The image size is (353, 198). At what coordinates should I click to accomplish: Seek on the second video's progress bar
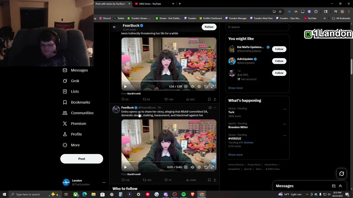(169, 162)
